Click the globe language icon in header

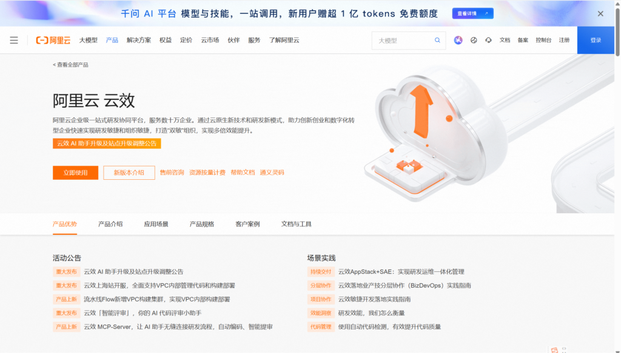point(474,41)
